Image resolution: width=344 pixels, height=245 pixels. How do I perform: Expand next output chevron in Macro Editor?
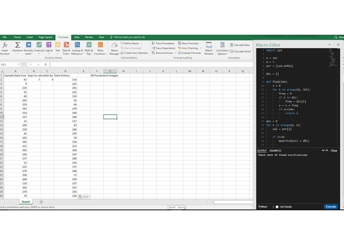[x=323, y=150]
